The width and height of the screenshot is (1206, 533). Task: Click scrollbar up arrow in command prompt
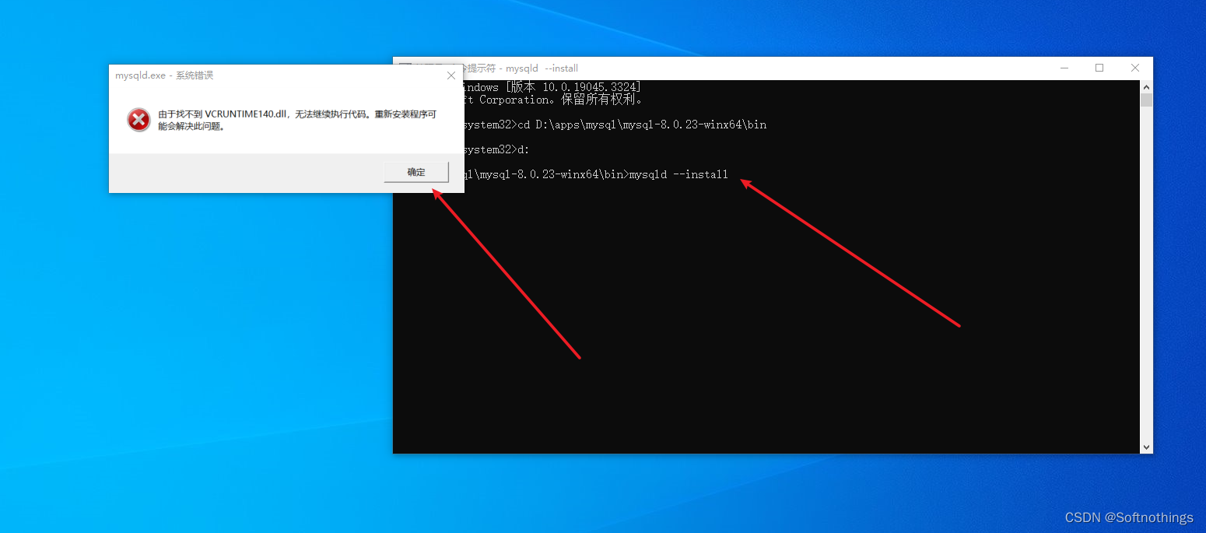(1146, 86)
